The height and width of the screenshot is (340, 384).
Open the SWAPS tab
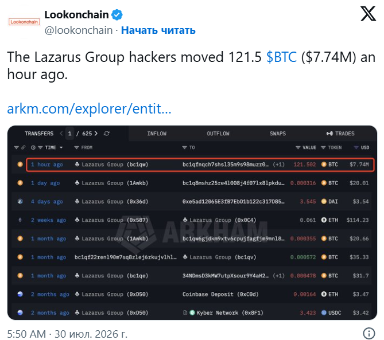point(278,134)
